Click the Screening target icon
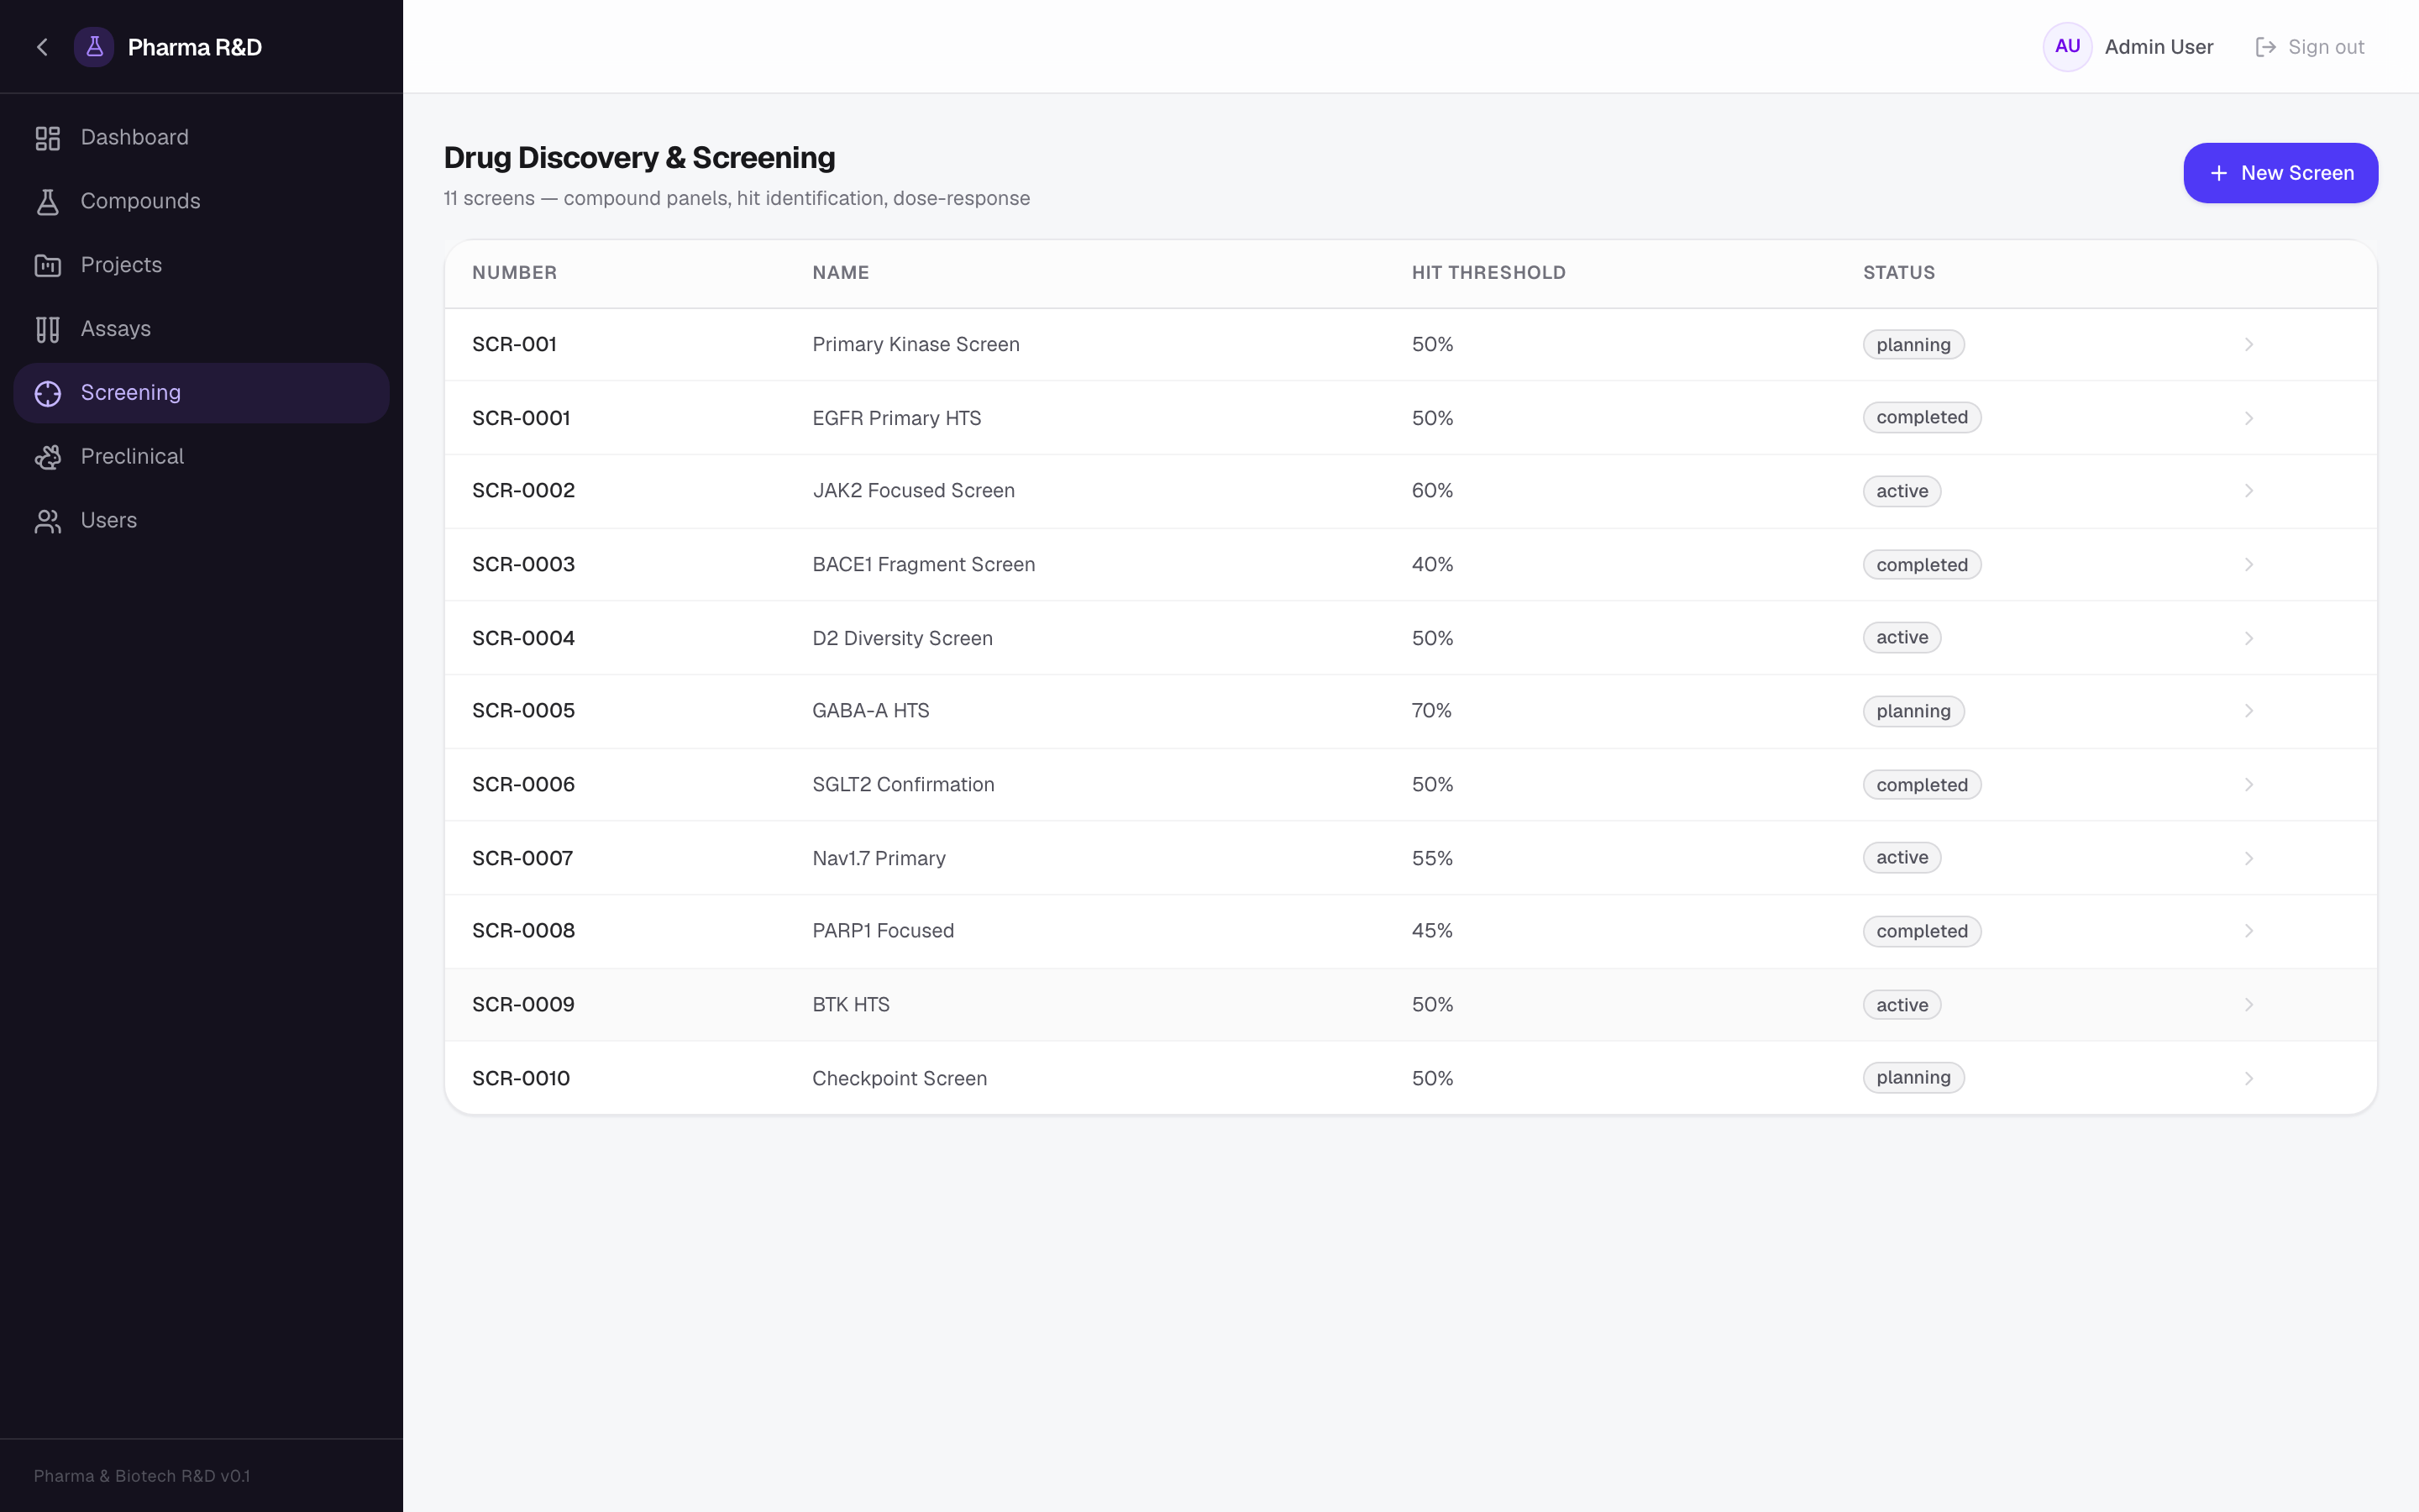 (x=48, y=393)
